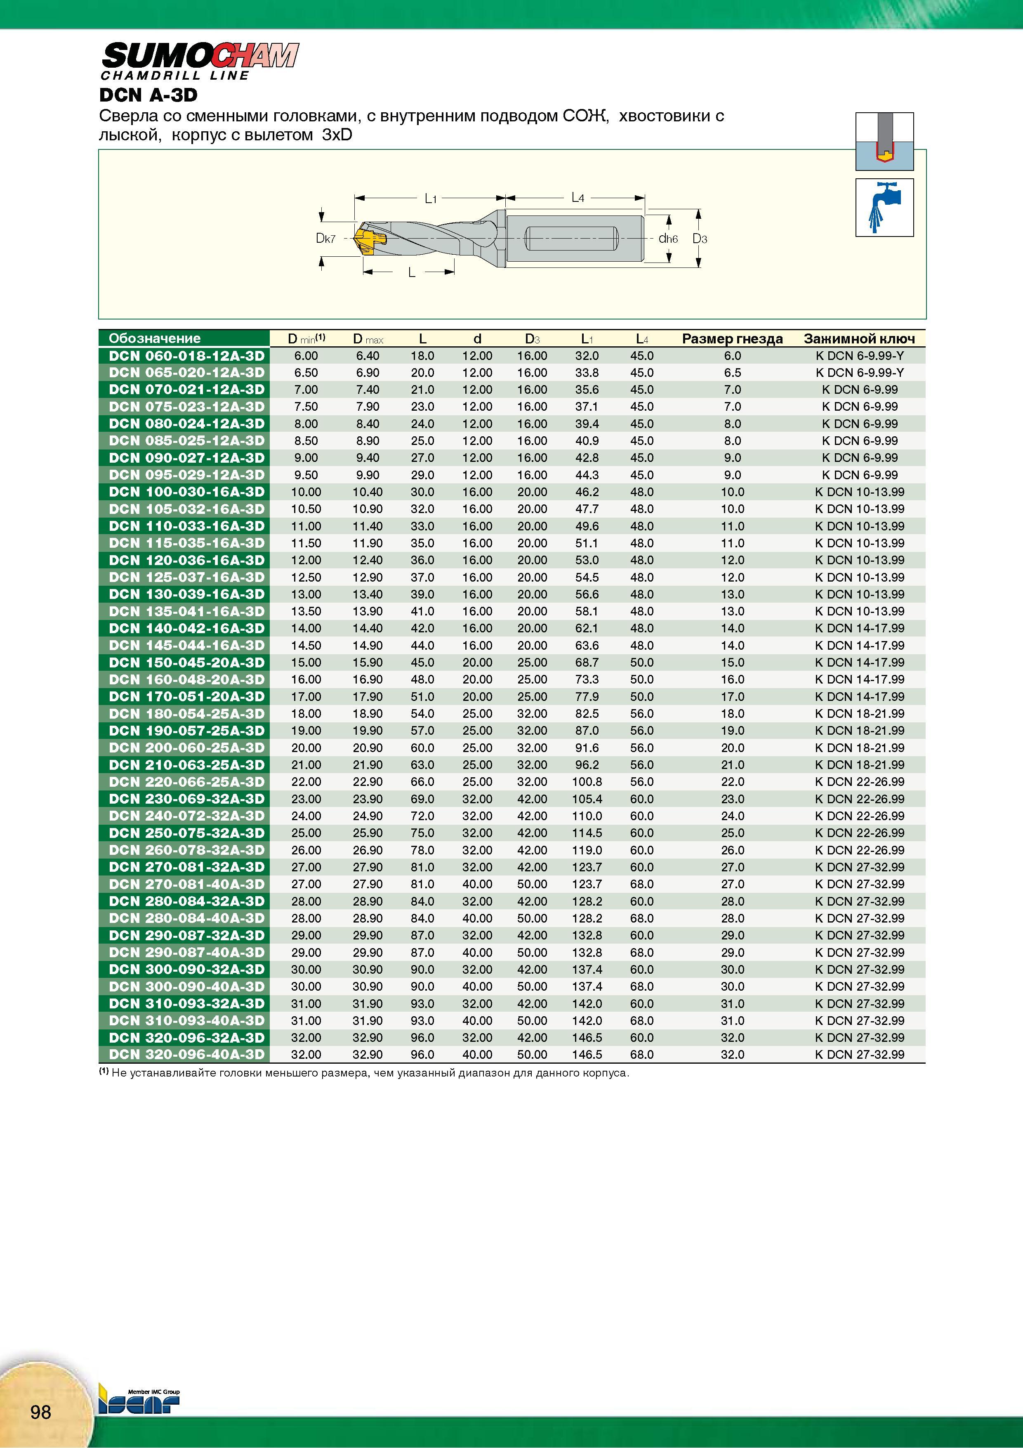Image resolution: width=1023 pixels, height=1448 pixels.
Task: Click the blind hole drilling icon
Action: tap(884, 141)
